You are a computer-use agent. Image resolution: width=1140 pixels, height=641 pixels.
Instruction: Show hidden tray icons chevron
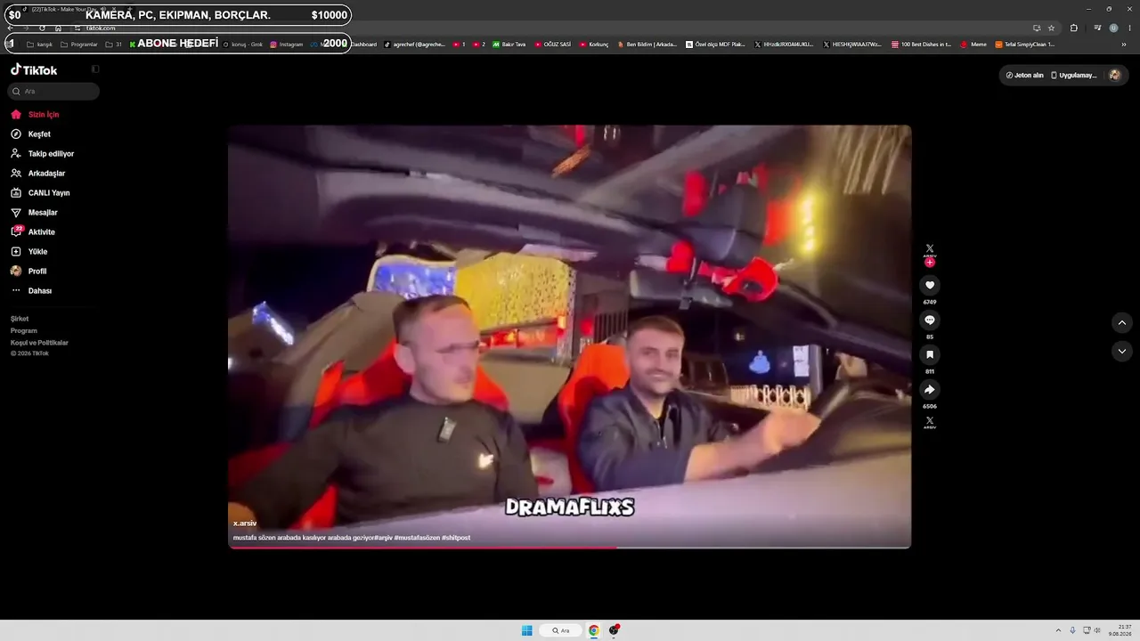(1058, 630)
